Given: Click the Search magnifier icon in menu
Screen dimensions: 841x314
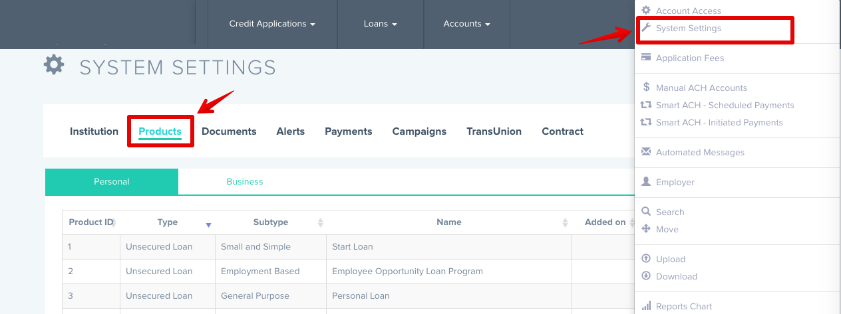Looking at the screenshot, I should click(646, 212).
